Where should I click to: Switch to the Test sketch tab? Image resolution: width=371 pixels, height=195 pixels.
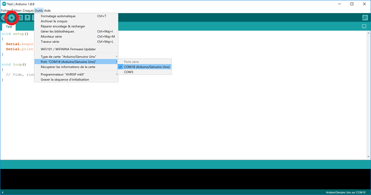9,27
